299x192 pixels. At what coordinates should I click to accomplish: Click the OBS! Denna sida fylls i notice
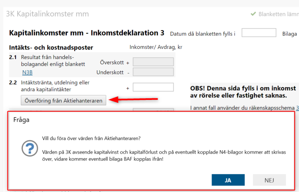tap(244, 92)
